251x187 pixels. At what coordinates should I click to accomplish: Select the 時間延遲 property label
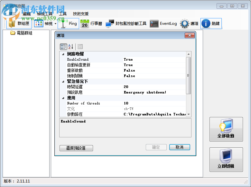[x=75, y=87]
